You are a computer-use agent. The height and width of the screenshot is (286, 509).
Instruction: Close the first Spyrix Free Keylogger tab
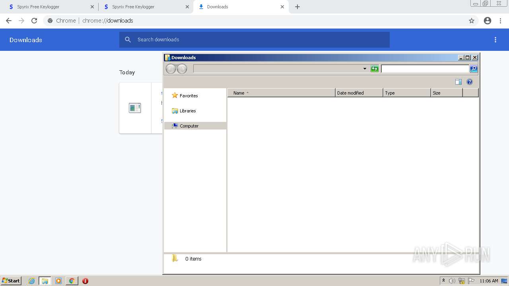92,7
